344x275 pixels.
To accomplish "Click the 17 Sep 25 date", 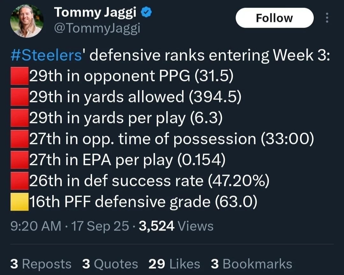I will (100, 226).
